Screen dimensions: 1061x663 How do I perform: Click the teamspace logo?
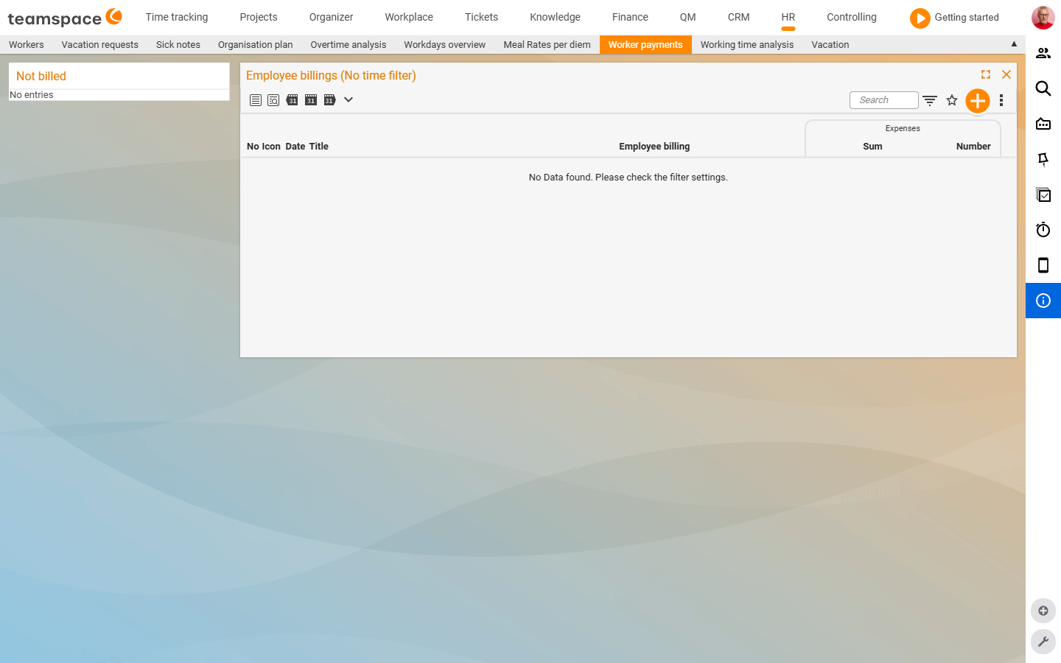[65, 17]
